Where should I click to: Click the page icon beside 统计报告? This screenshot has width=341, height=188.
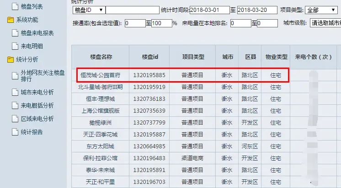(x=15, y=132)
